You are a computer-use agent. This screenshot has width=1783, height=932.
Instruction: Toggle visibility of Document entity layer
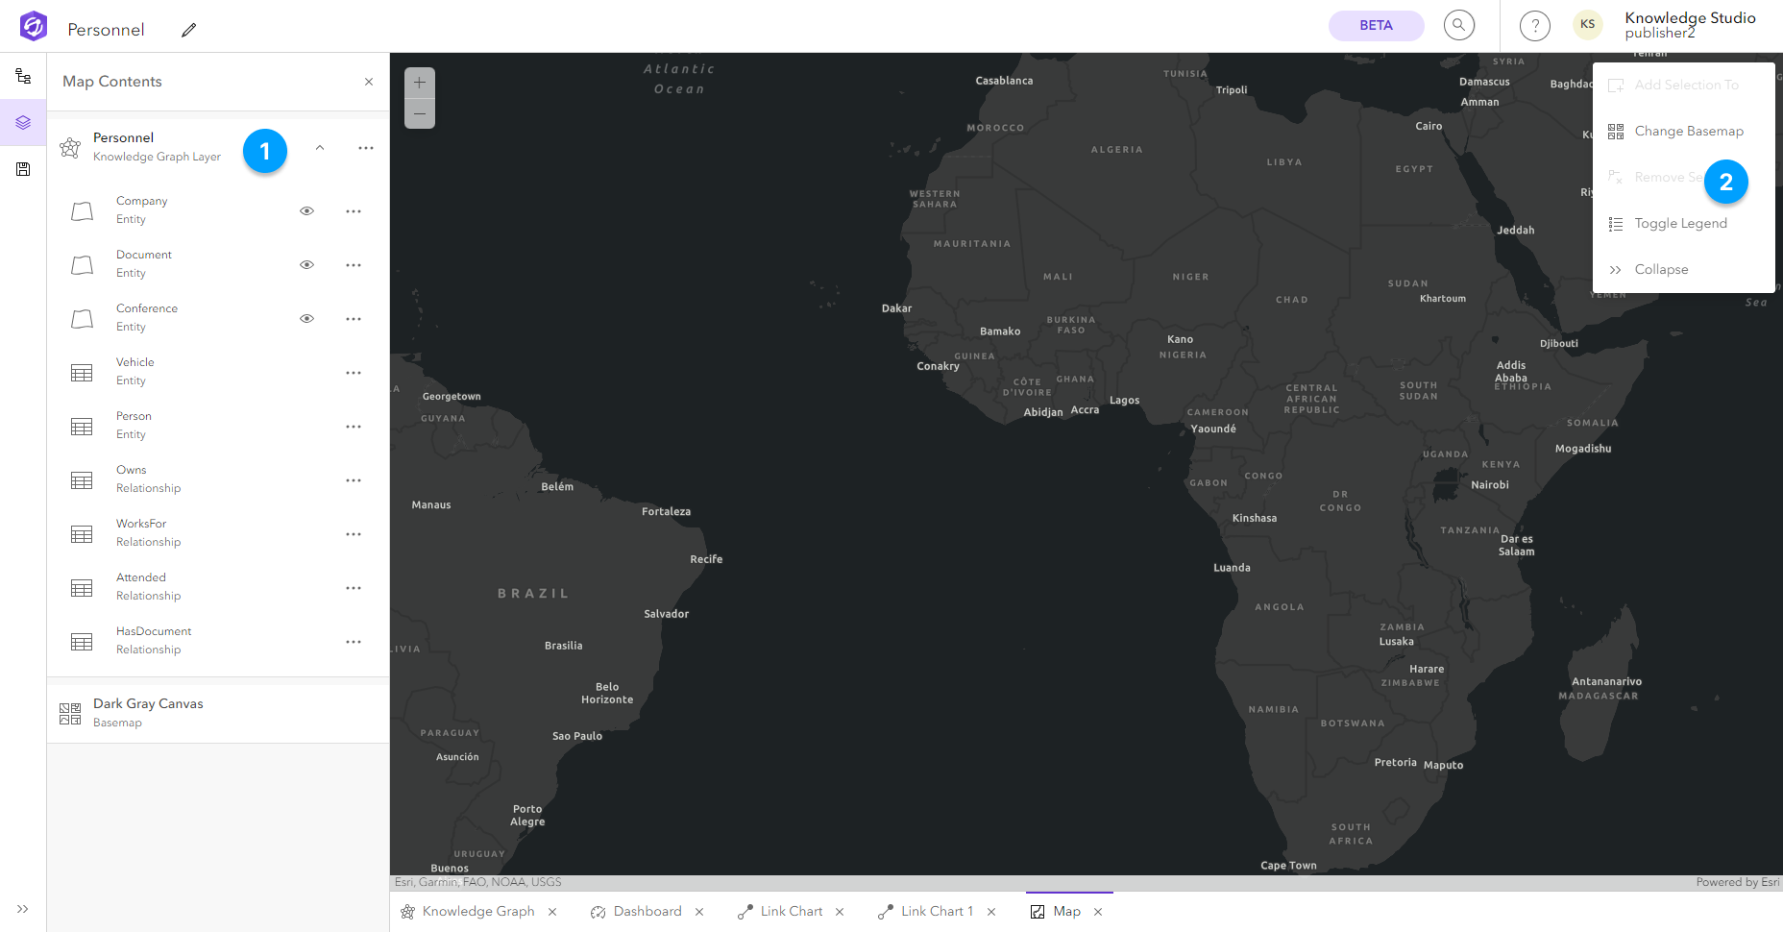click(307, 265)
